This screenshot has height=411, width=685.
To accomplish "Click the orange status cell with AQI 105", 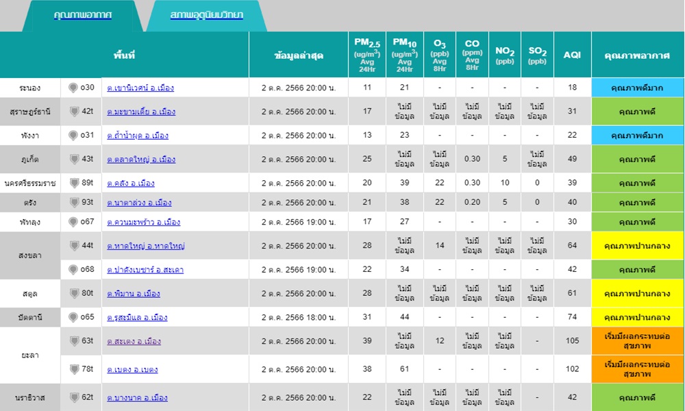I will pyautogui.click(x=637, y=341).
